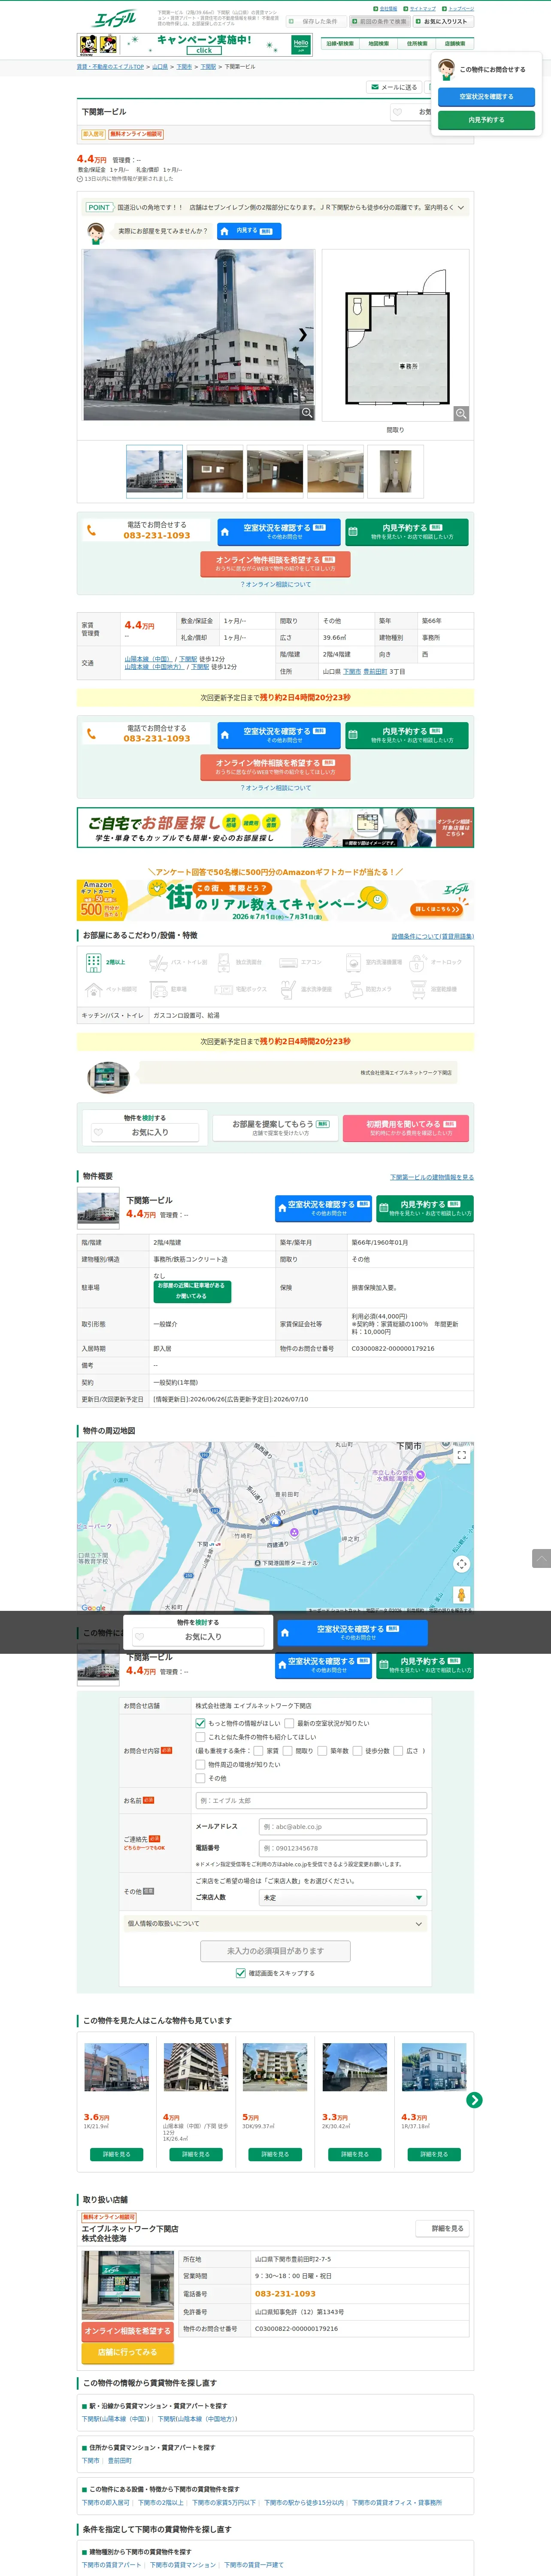This screenshot has height=2576, width=551.
Task: Click the map's current location icon
Action: [x=461, y=1563]
